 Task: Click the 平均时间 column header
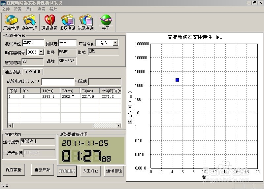pyautogui.click(x=111, y=91)
